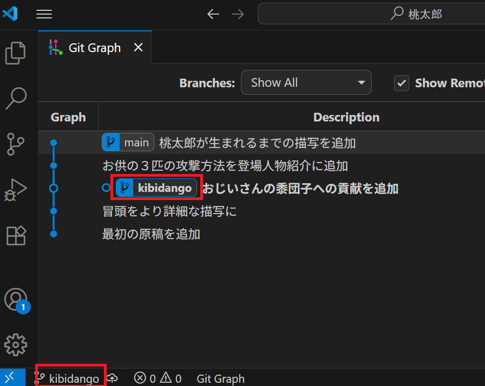Click the bottom graph commit node
The image size is (485, 386).
54,234
